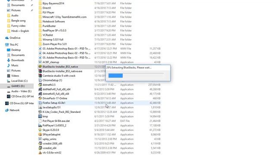Select BlueStacks-Installer_BS3_native.exe archive icon
Screen dimensions: 276x155
pos(40,71)
